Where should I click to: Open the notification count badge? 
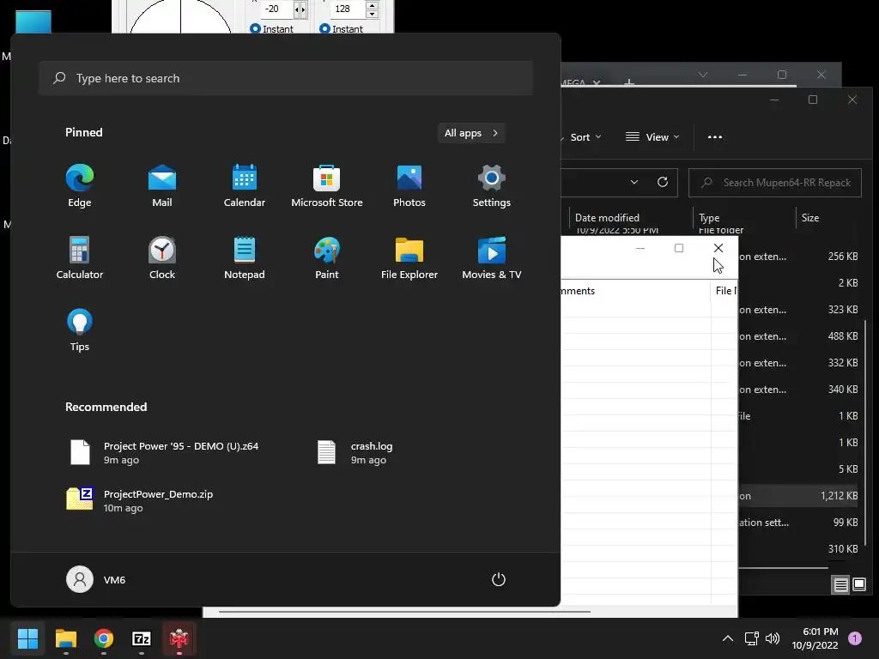pyautogui.click(x=855, y=638)
